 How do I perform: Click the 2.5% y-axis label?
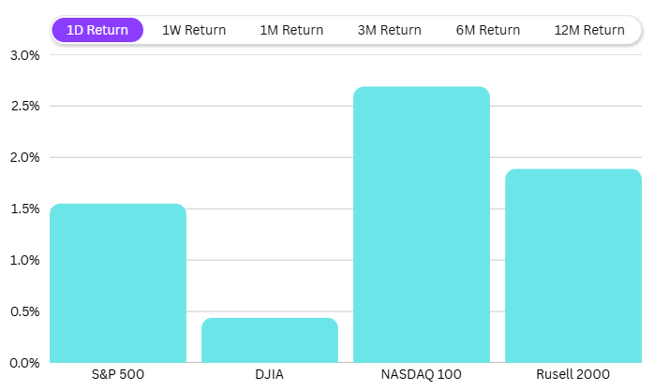24,106
